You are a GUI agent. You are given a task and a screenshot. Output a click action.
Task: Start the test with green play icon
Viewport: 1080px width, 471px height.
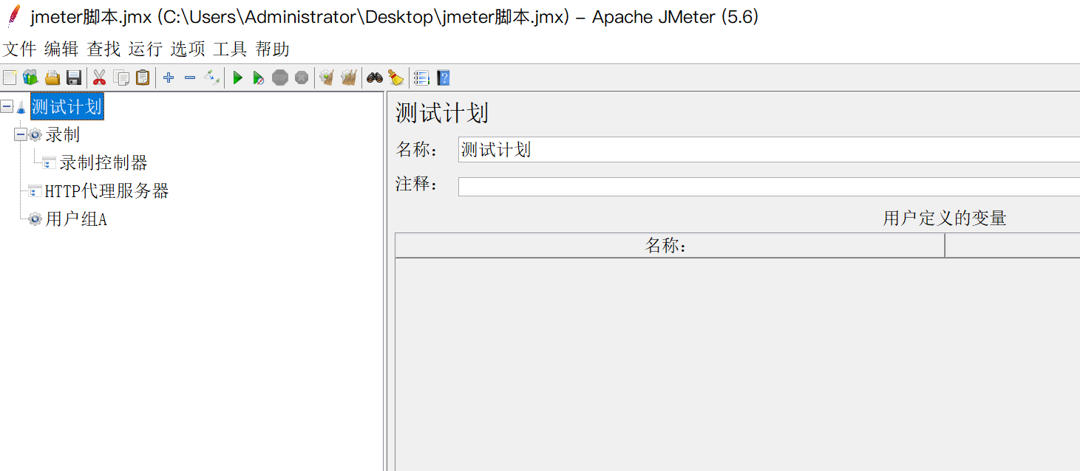pos(237,78)
